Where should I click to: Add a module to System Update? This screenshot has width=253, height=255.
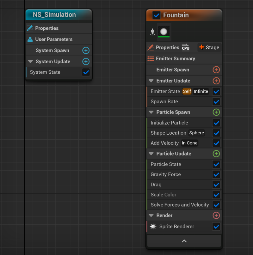click(86, 62)
